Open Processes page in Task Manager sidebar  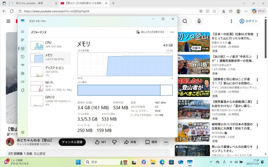[x=22, y=40]
